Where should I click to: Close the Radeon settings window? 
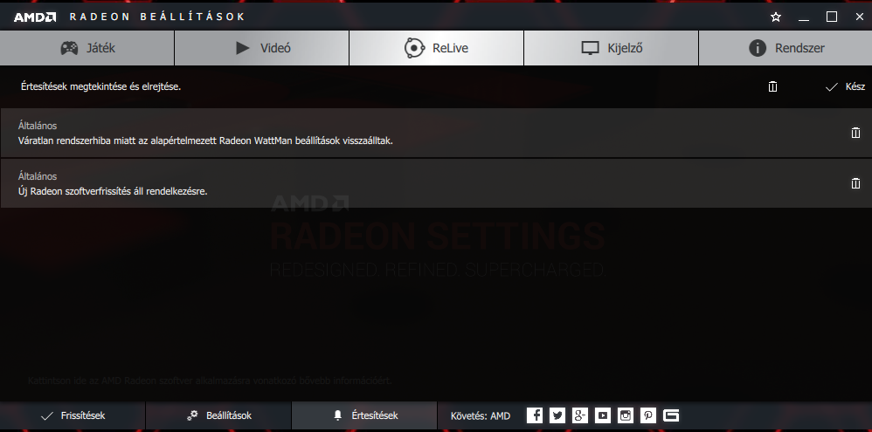click(859, 17)
